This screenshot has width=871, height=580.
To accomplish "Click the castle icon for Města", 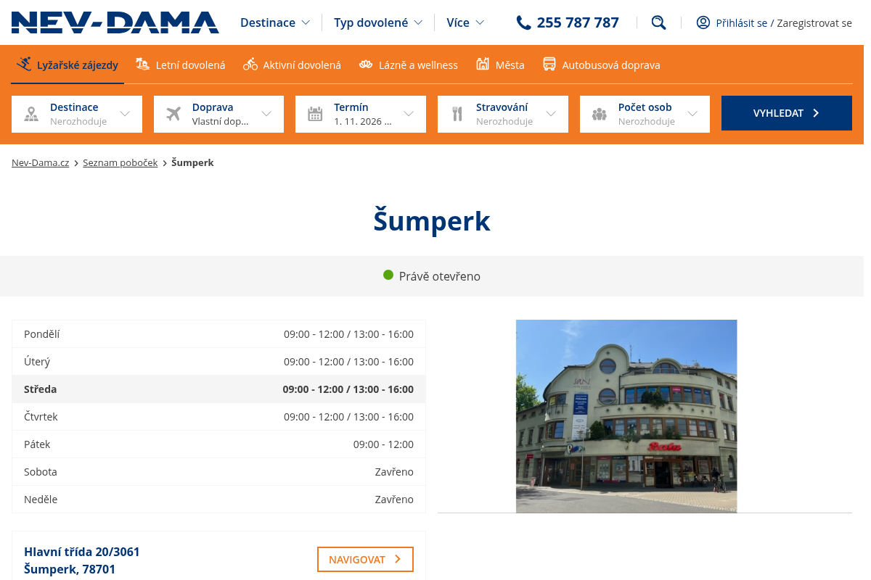I will (483, 65).
